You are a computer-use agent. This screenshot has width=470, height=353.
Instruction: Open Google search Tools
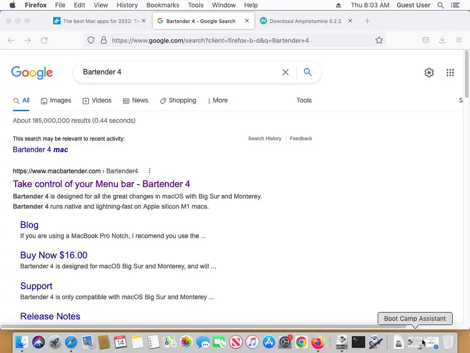pos(304,101)
